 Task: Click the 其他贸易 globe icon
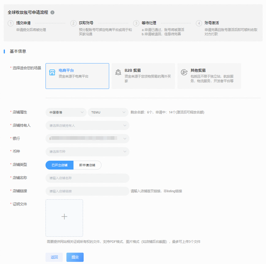184,72
